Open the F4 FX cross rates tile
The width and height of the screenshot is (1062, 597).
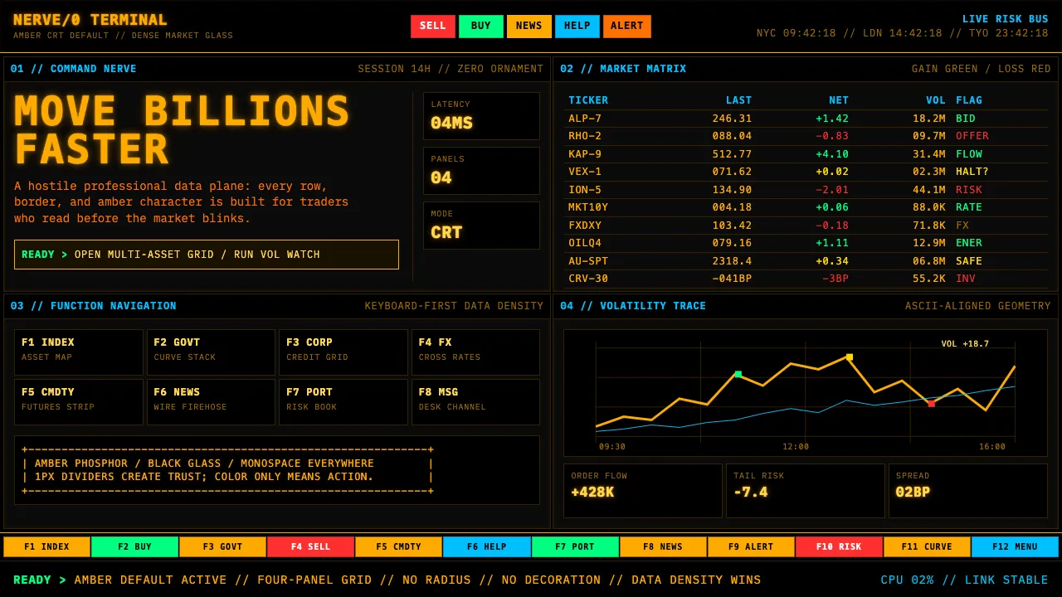tap(475, 352)
